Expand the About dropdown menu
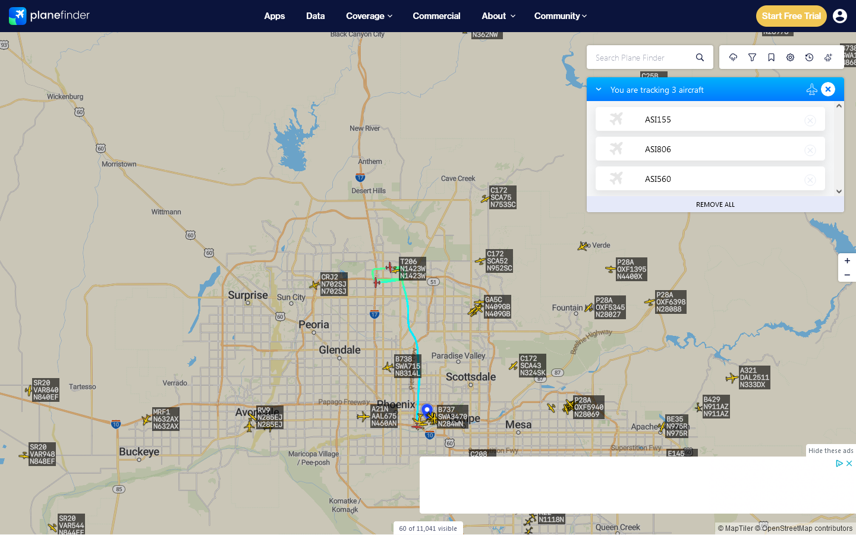The height and width of the screenshot is (535, 856). pos(498,16)
